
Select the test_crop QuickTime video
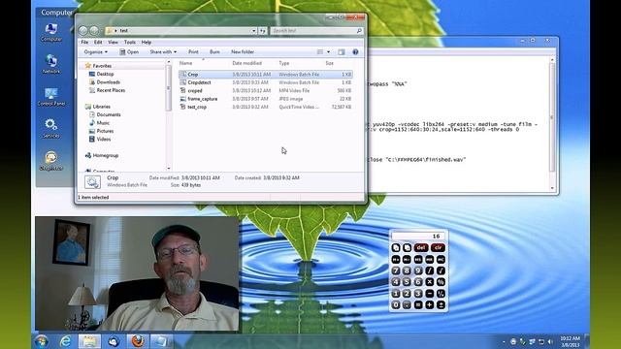[x=265, y=107]
